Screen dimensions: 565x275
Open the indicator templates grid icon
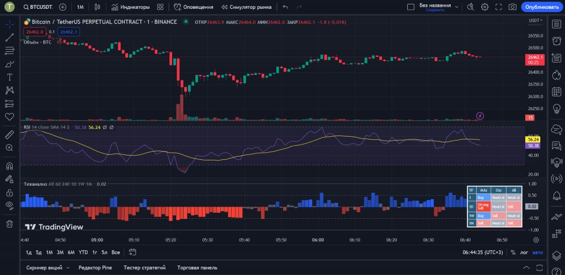pyautogui.click(x=160, y=7)
